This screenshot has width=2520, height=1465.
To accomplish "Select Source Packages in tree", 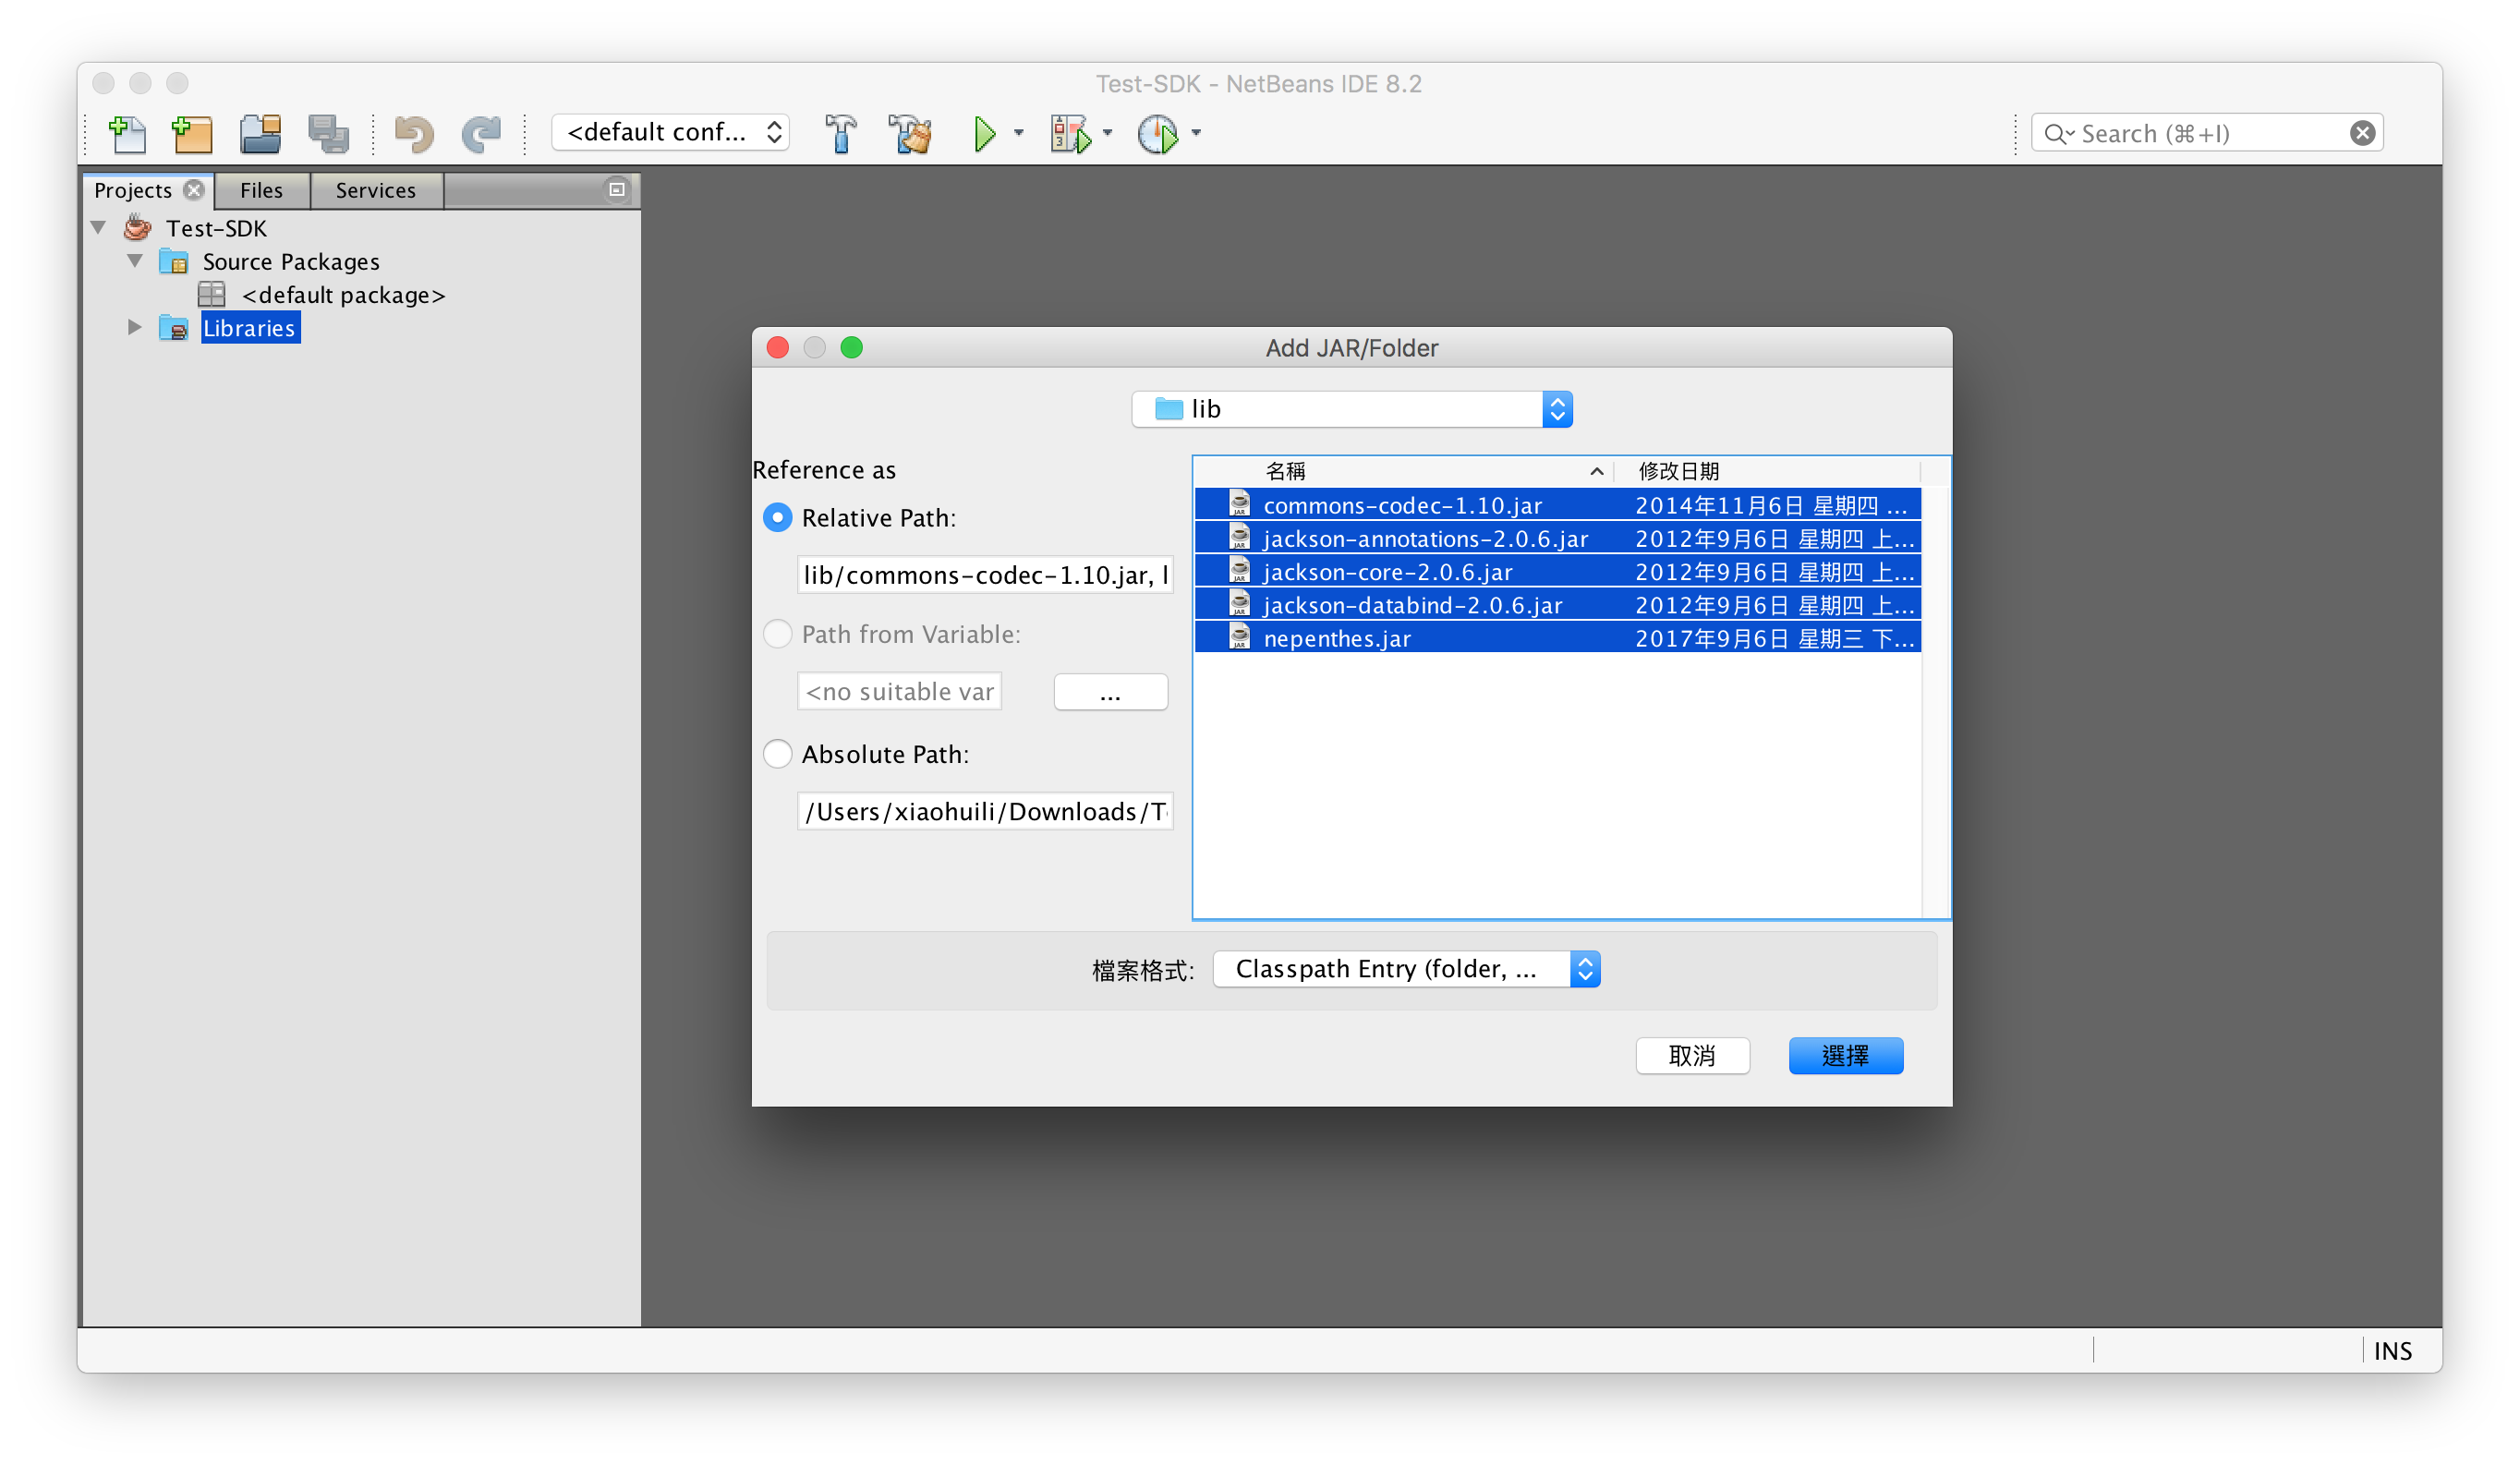I will pos(291,261).
